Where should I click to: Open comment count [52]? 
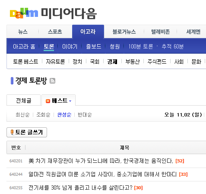[x=180, y=161]
